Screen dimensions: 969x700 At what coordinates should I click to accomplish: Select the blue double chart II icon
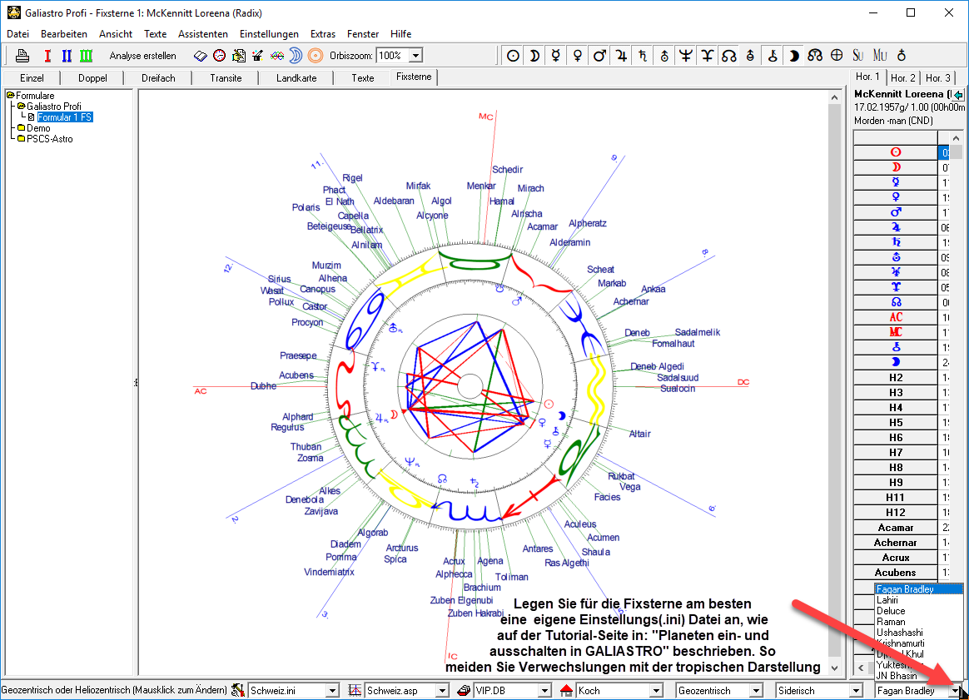[67, 56]
